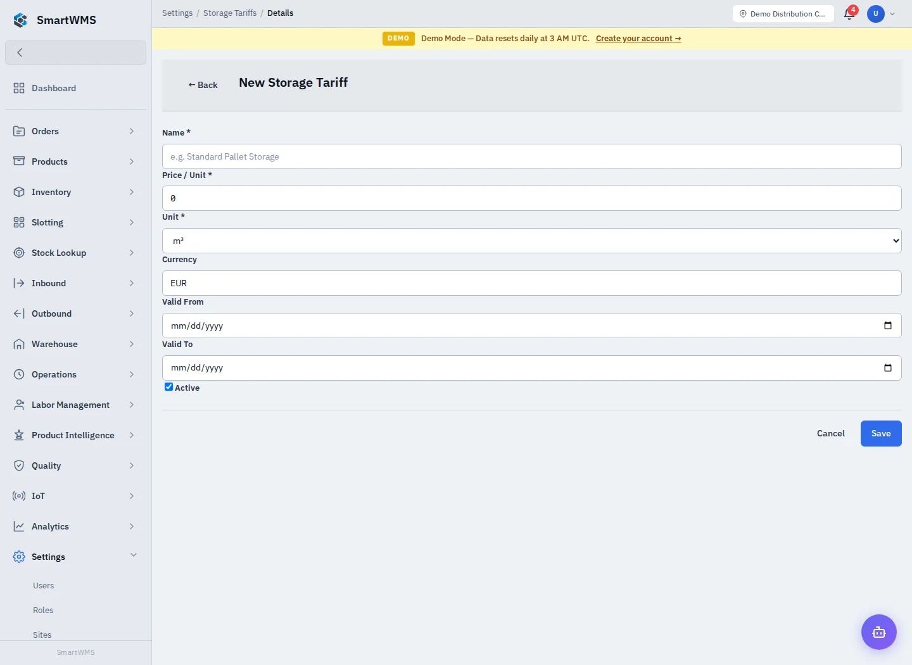Expand the Inventory submenu arrow
Screen dimensions: 912x665
point(132,192)
